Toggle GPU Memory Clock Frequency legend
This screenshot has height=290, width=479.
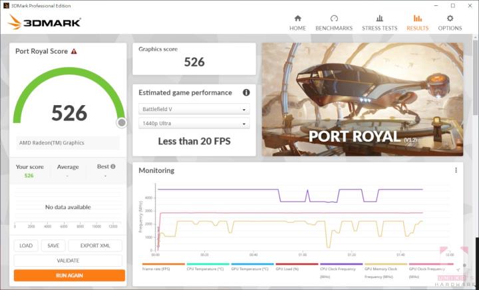coord(386,271)
